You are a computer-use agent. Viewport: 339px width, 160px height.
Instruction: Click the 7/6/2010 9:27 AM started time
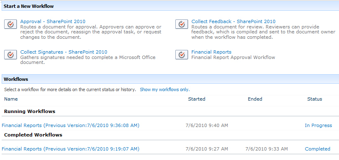[x=207, y=149]
